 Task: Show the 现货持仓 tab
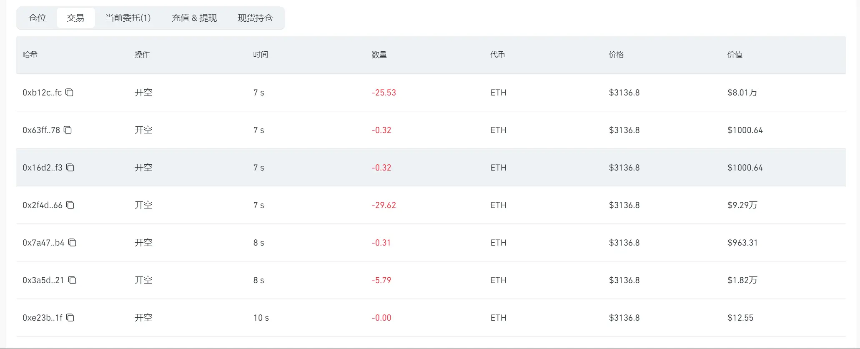tap(255, 18)
